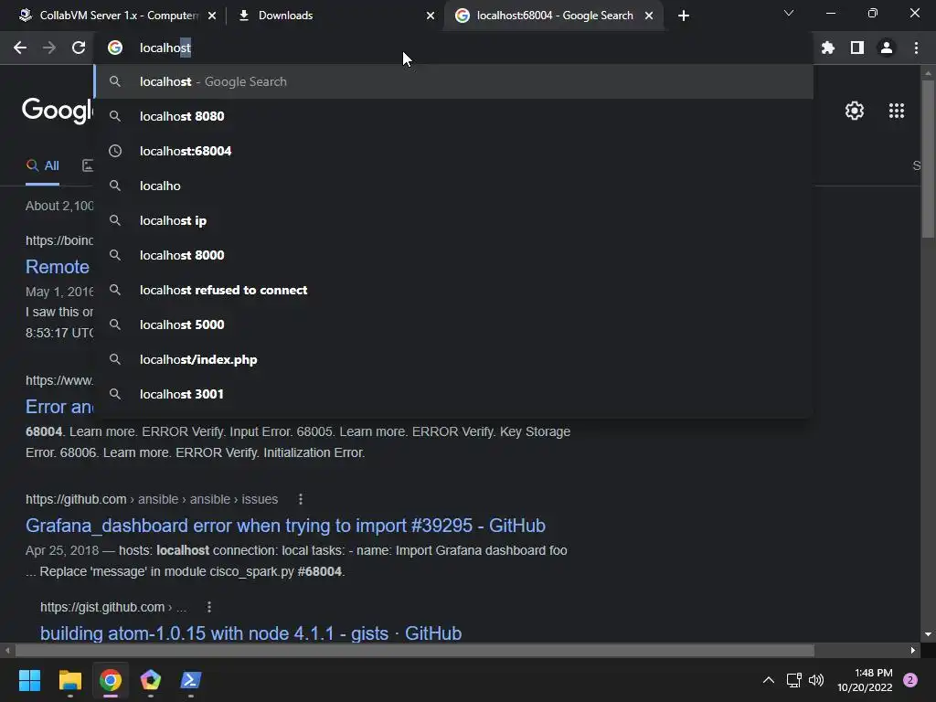The width and height of the screenshot is (936, 702).
Task: Click the Chrome taskbar icon
Action: tap(111, 680)
